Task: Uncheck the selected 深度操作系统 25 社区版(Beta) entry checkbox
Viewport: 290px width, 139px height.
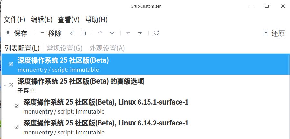Action: [x=11, y=64]
